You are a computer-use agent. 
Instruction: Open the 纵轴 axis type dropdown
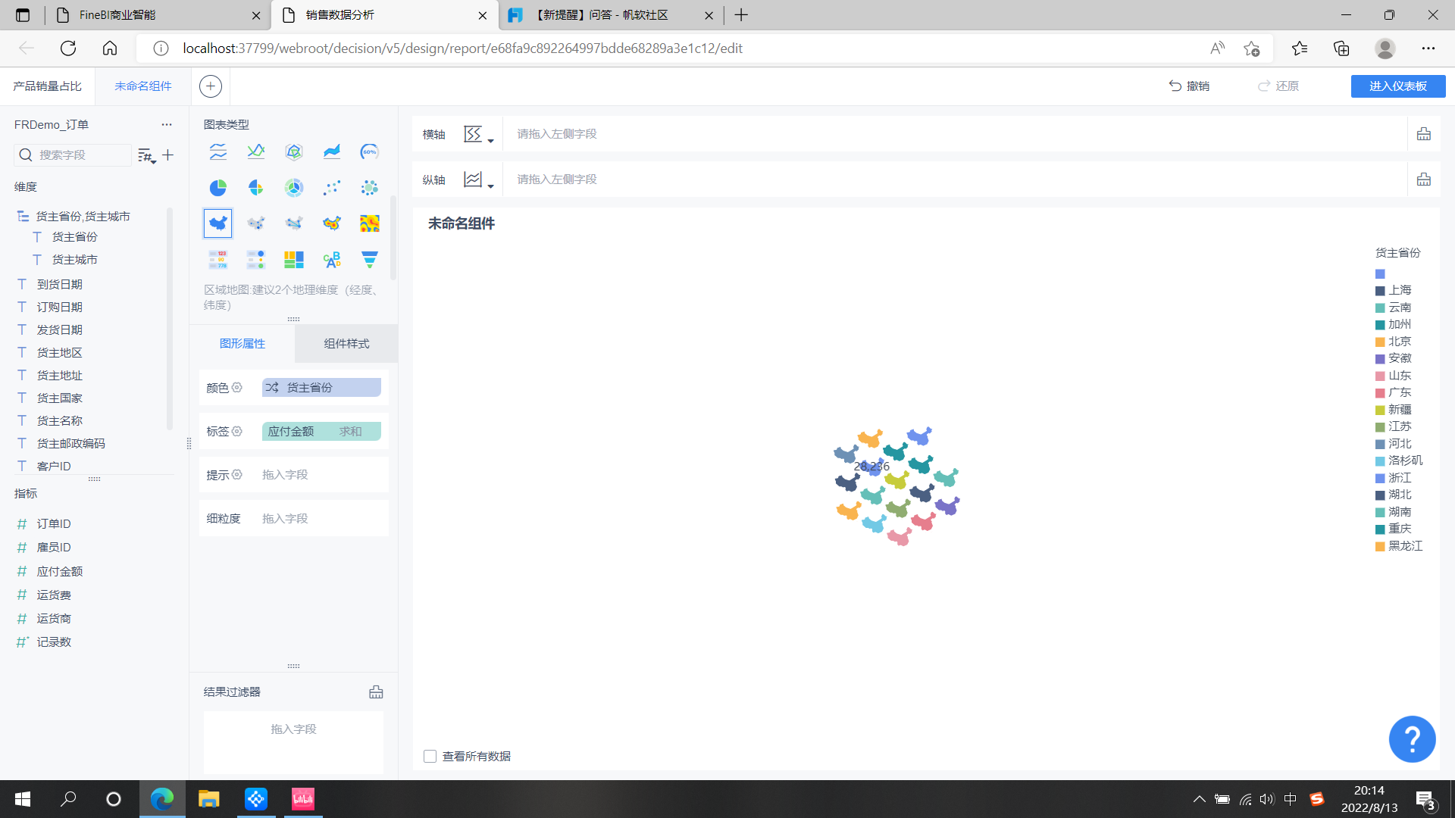(x=479, y=180)
